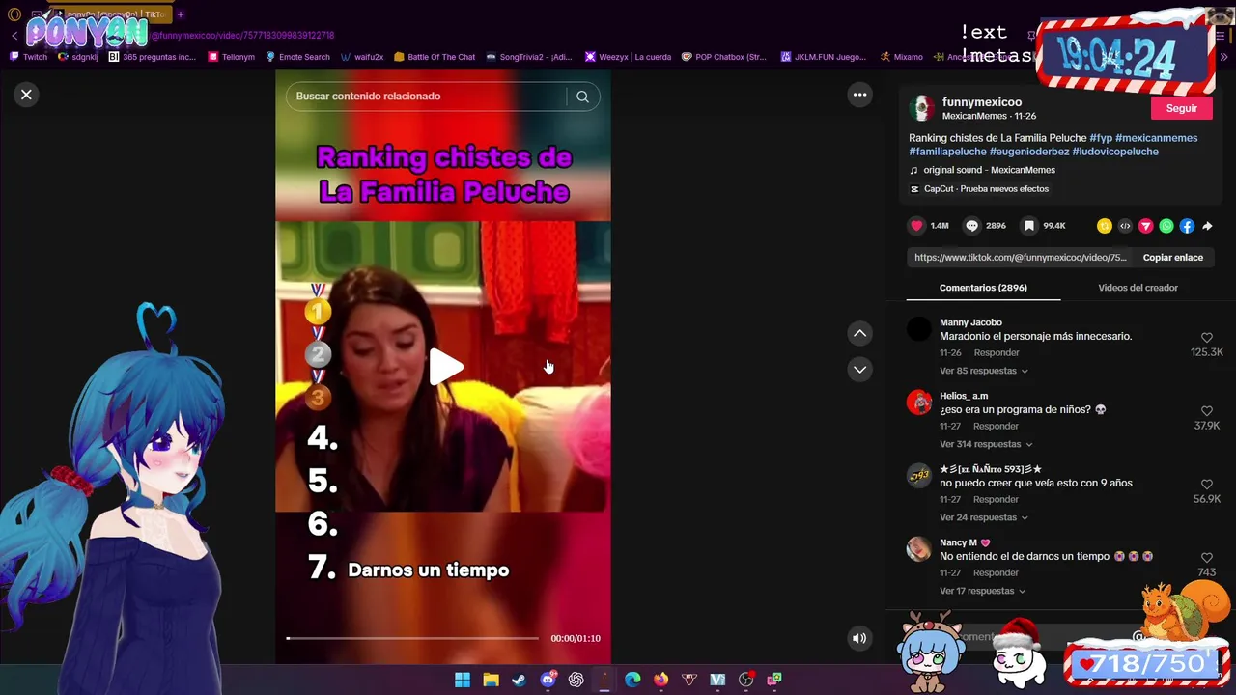This screenshot has width=1236, height=695.
Task: Open Steam from the taskbar
Action: [x=519, y=680]
